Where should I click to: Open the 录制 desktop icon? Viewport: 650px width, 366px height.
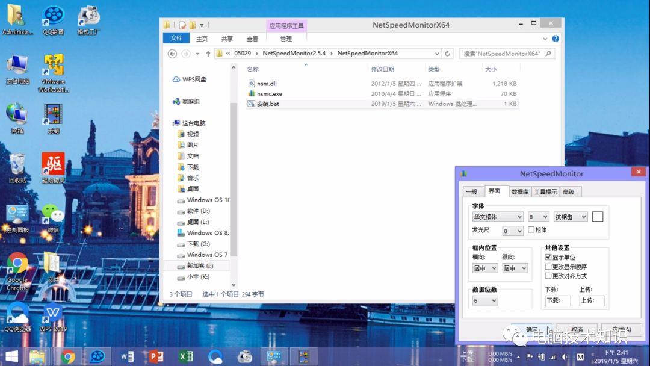coord(53,119)
